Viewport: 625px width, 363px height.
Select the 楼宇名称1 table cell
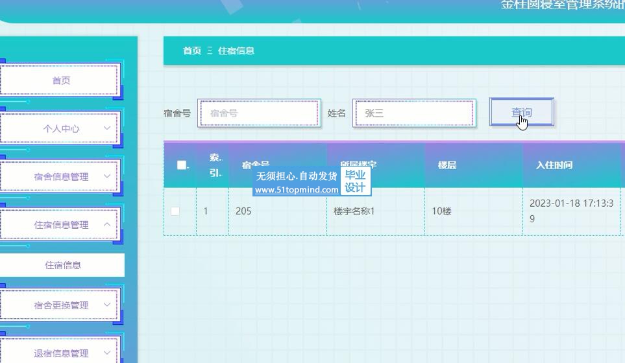coord(354,211)
